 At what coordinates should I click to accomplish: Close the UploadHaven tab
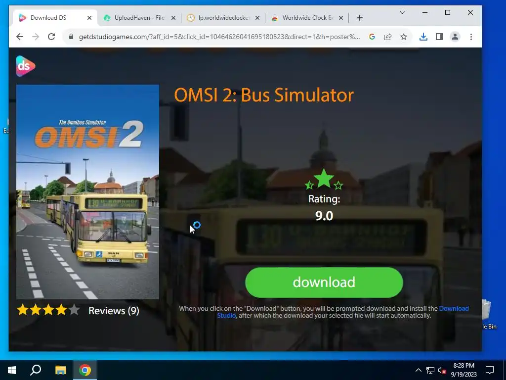pos(173,18)
